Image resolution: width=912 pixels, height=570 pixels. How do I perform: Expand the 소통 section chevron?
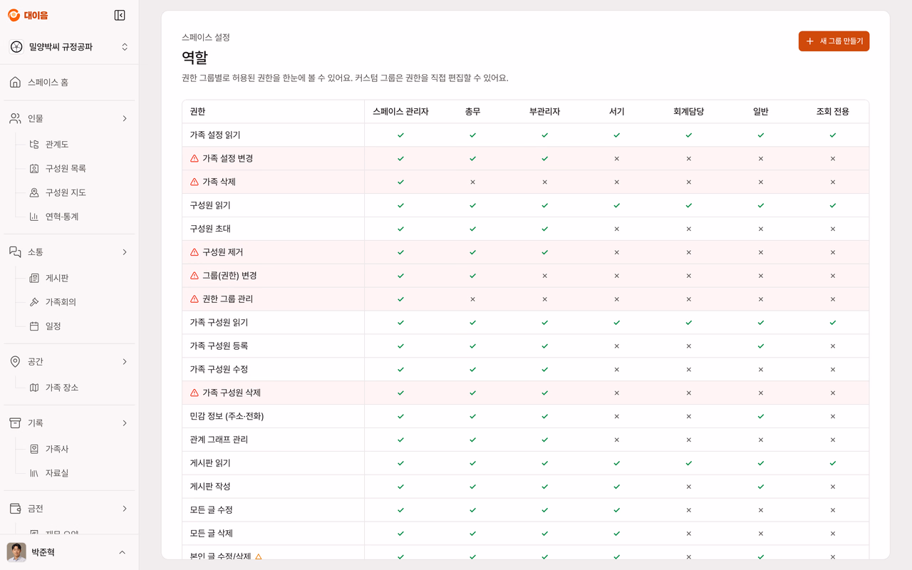pos(125,252)
